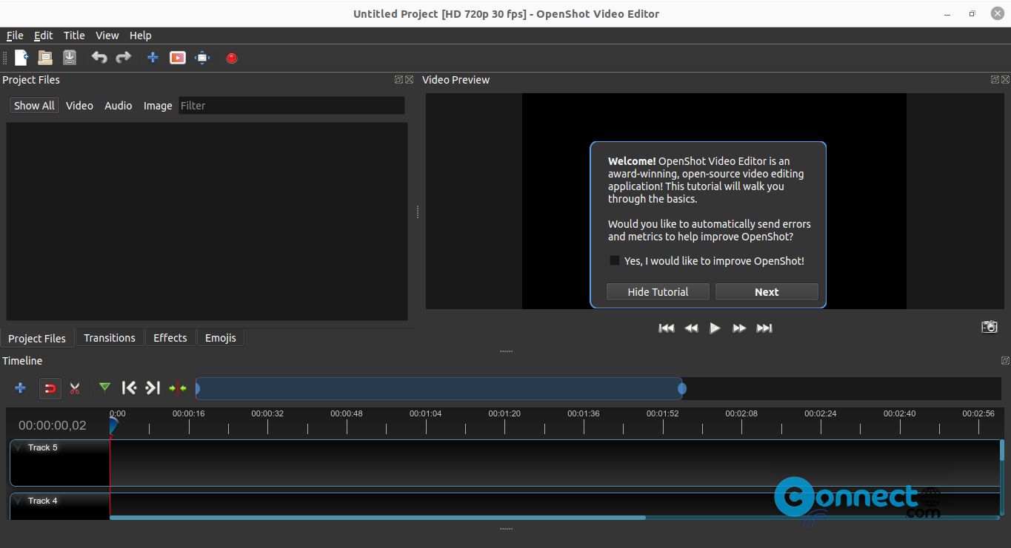Click the red Export Video button

coord(232,58)
